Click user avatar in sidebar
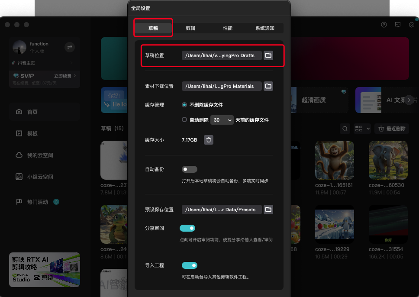 19,47
